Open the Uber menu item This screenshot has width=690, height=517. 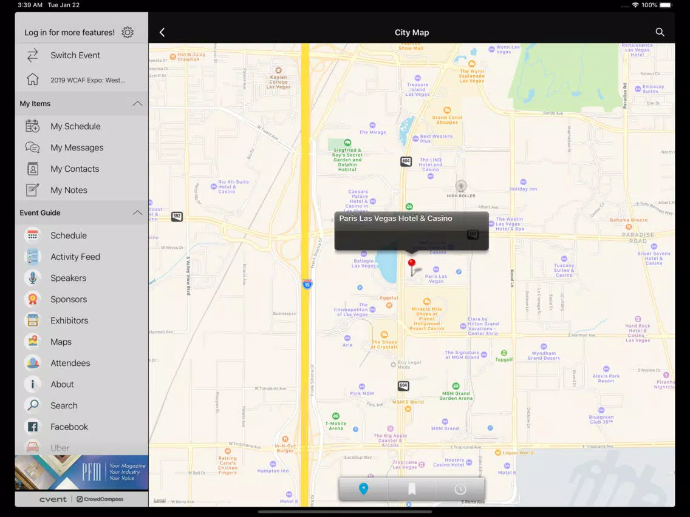[x=81, y=448]
